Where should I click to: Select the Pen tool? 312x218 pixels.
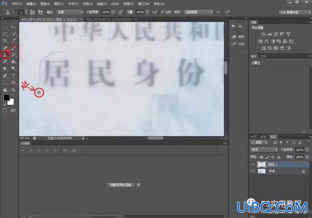click(5, 76)
